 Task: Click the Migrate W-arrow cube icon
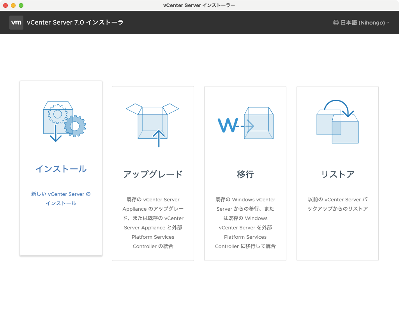tap(245, 123)
